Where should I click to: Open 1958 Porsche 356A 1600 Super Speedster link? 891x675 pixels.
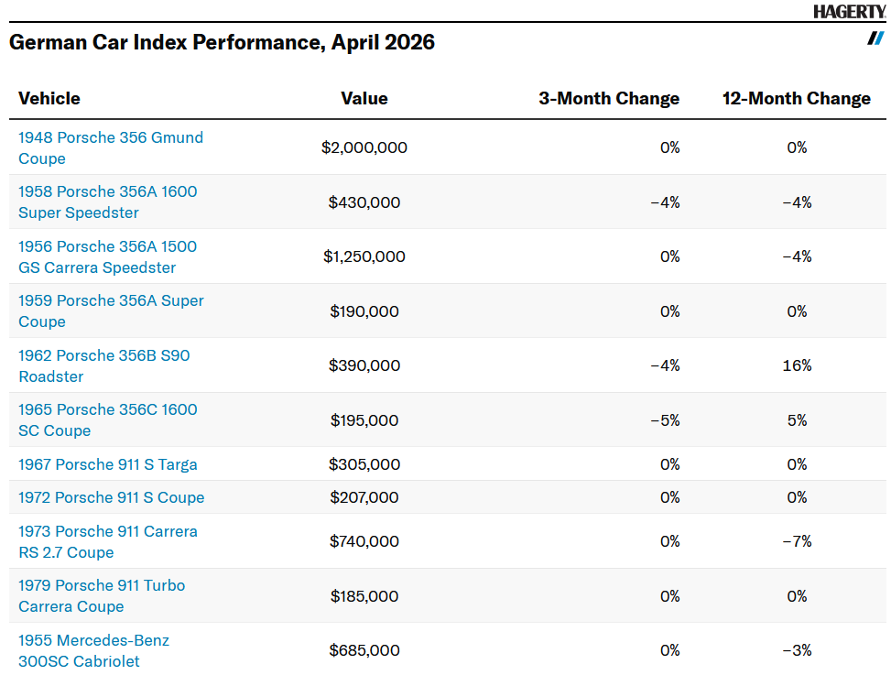[107, 202]
